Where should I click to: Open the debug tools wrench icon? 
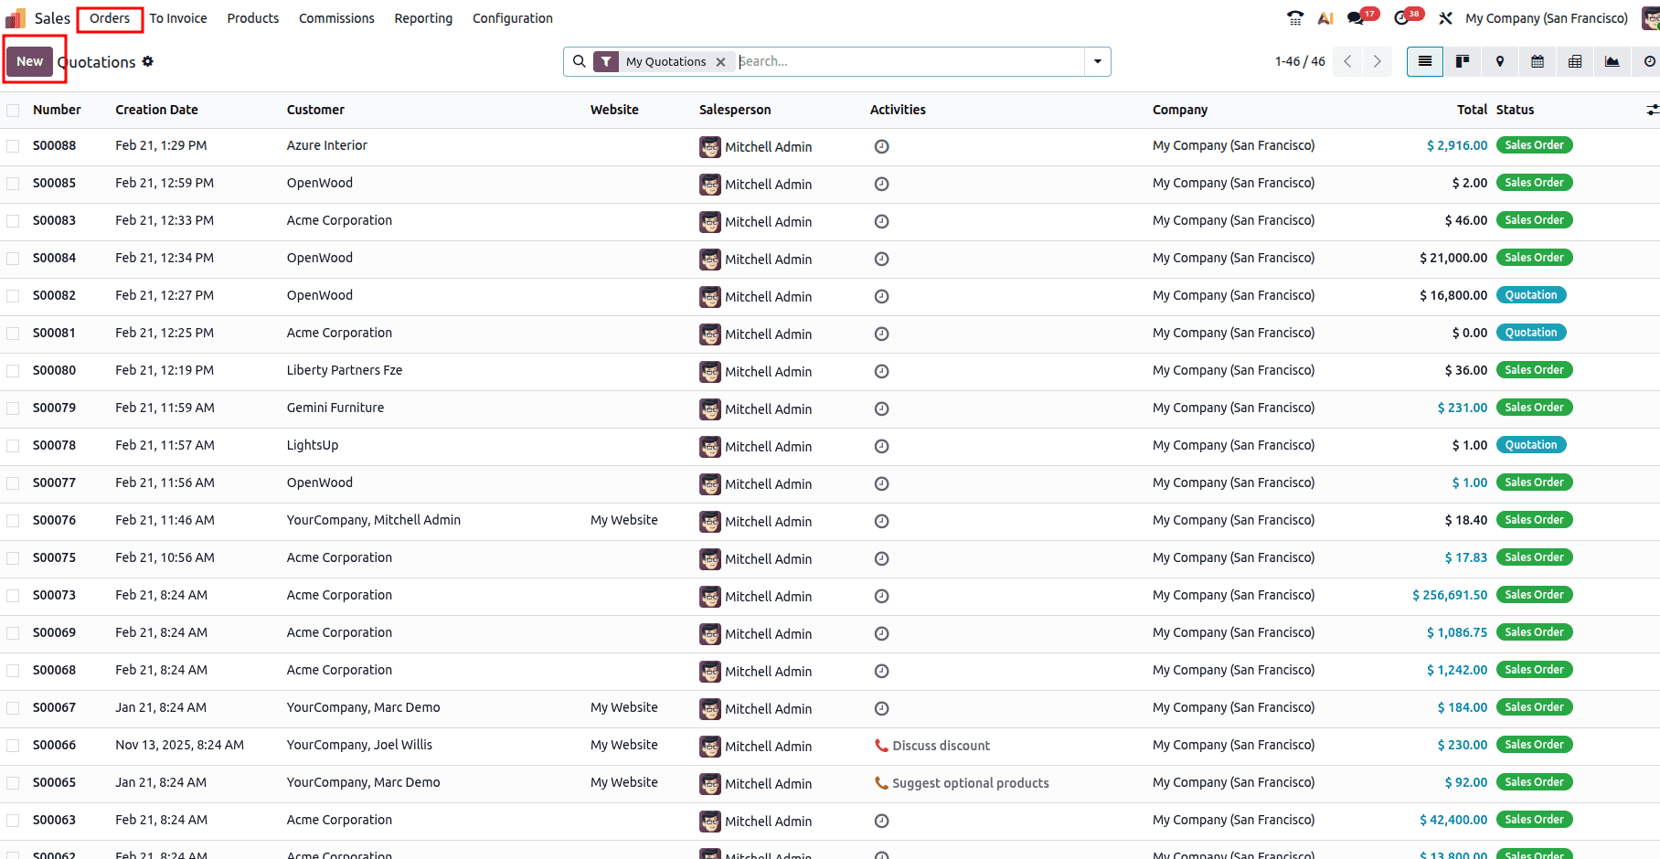pyautogui.click(x=1445, y=18)
